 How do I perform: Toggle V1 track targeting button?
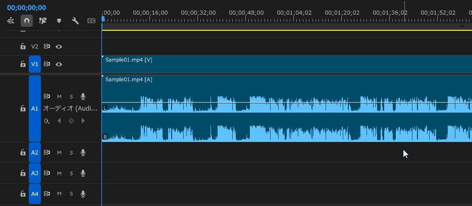[35, 64]
